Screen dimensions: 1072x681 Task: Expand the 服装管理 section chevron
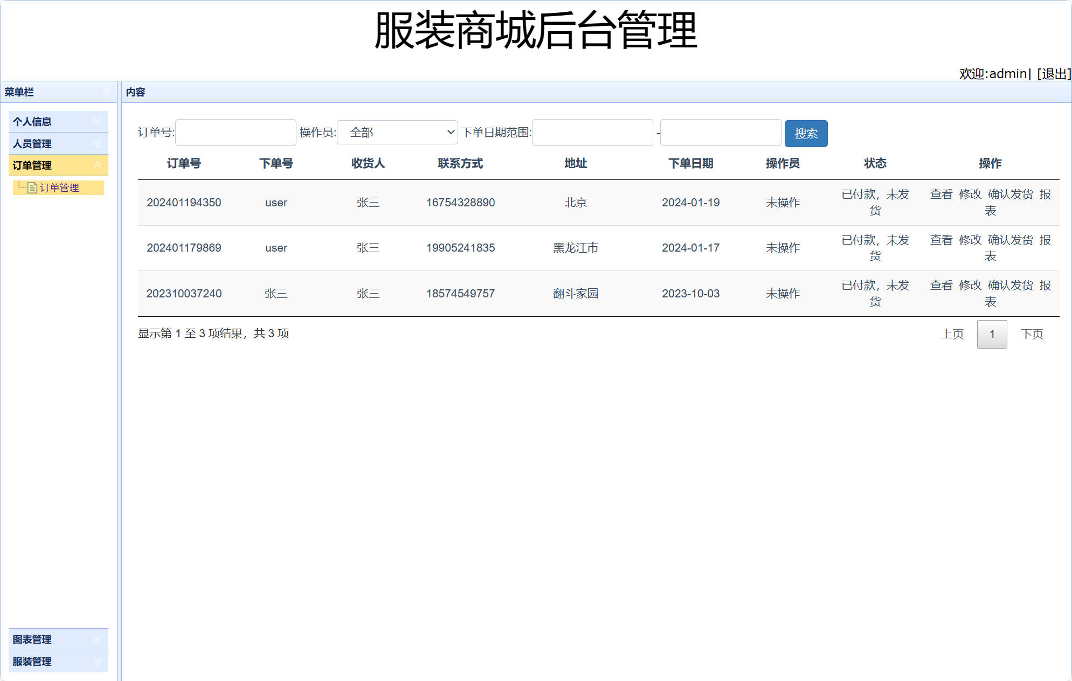(98, 661)
